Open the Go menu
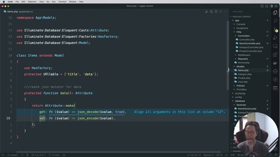This screenshot has width=280, height=157. (48, 2)
